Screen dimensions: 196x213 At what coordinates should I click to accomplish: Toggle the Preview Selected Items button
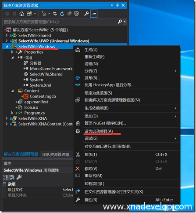point(94,14)
